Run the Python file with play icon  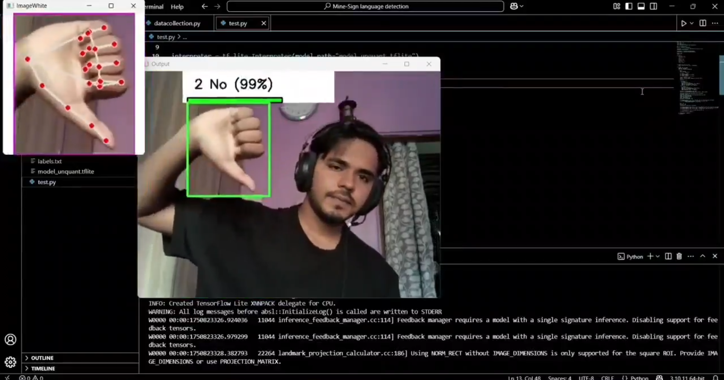point(684,23)
